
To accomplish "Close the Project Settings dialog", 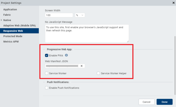I will coord(173,3).
